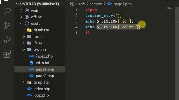Open the Run and Debug view
This screenshot has width=179, height=100.
click(7, 40)
